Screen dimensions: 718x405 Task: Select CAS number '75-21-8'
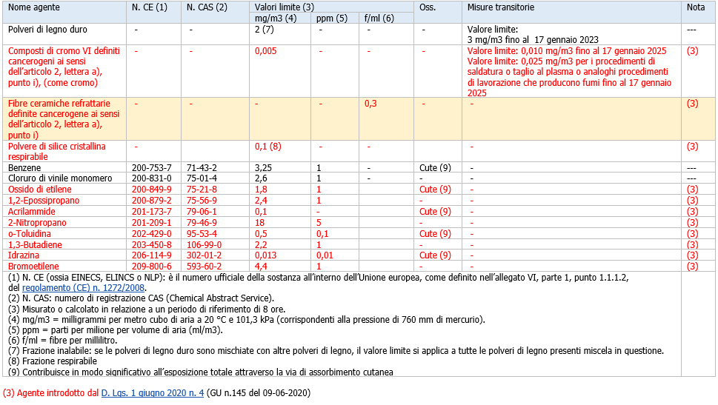pyautogui.click(x=202, y=190)
